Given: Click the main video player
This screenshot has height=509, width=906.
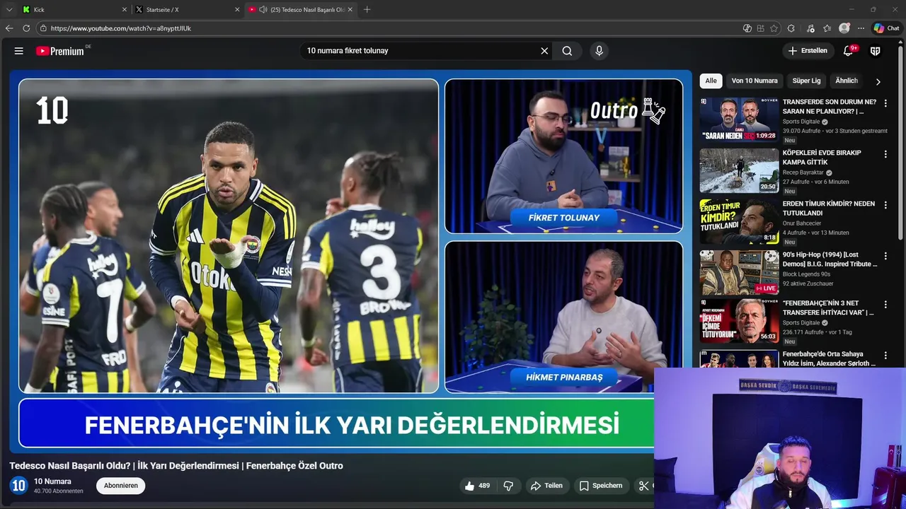Looking at the screenshot, I should (350, 263).
